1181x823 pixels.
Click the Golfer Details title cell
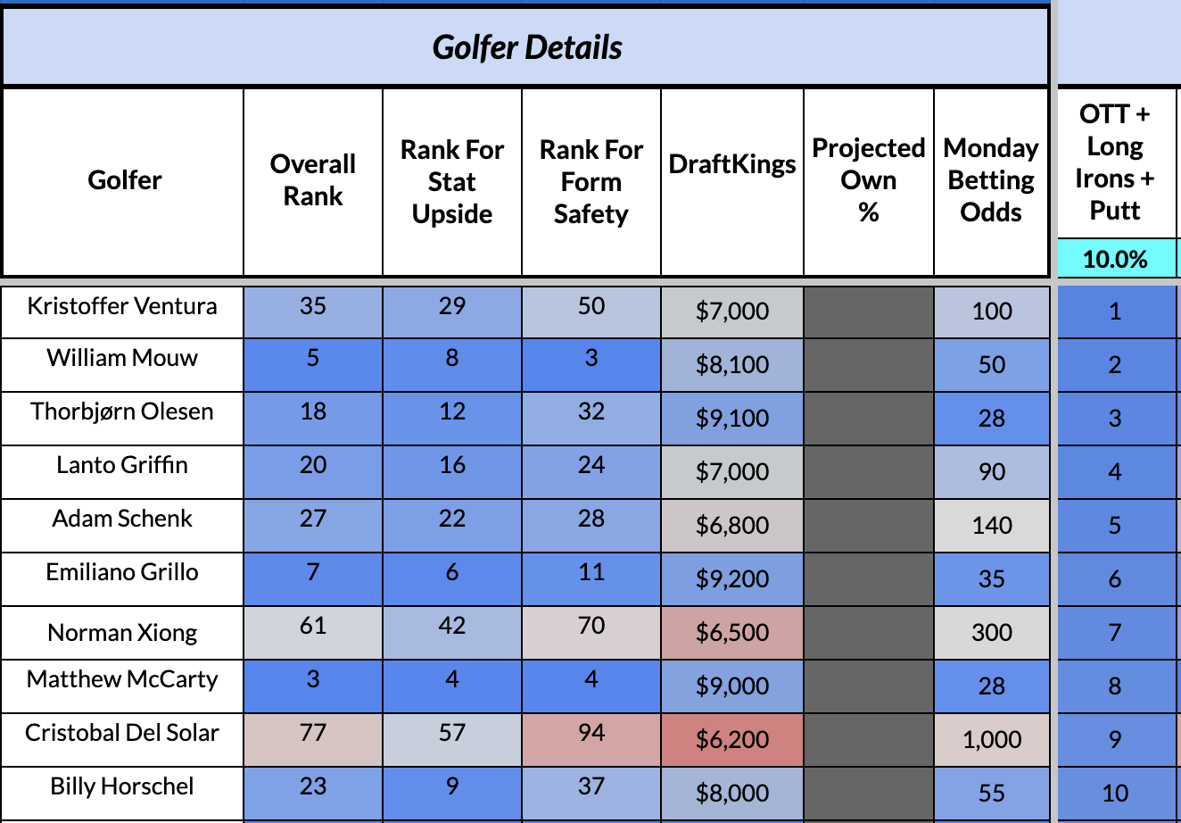[x=526, y=47]
